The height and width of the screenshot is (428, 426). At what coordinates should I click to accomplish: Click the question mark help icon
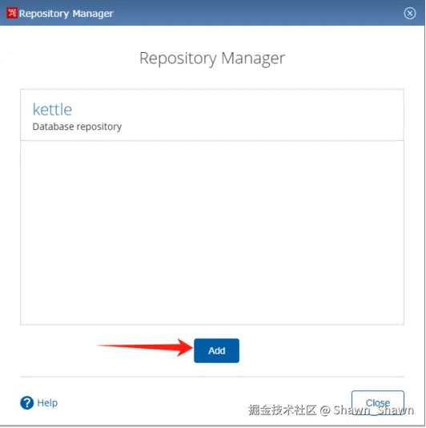[27, 403]
